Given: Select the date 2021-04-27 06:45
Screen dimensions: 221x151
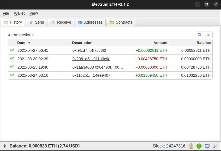Looking at the screenshot, I should 33,50.
